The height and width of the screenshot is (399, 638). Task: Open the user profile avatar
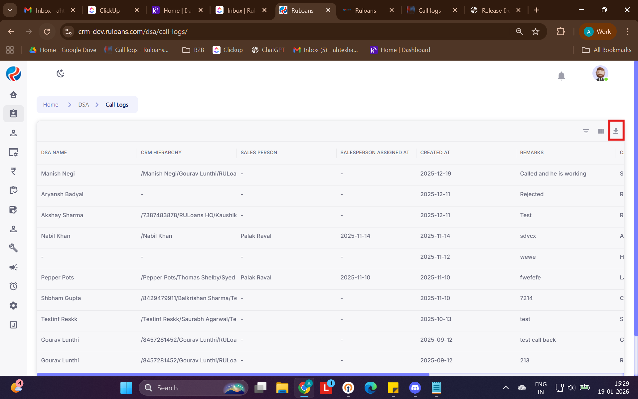[x=600, y=74]
